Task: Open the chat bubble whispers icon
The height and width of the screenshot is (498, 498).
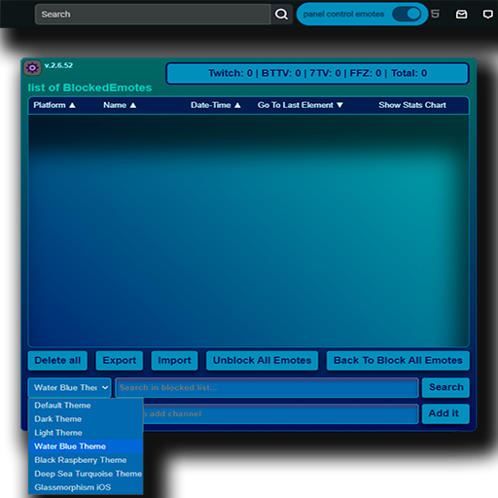Action: (x=487, y=15)
